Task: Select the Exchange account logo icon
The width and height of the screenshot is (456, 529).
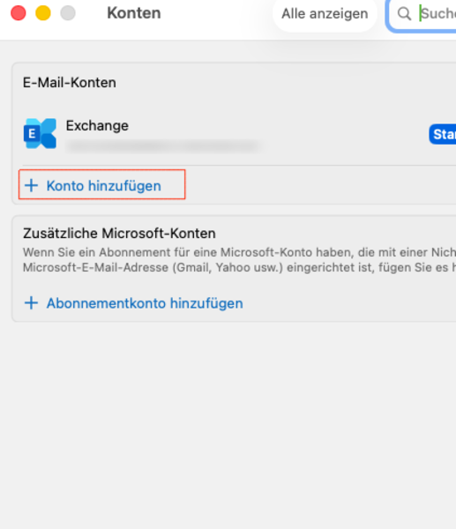Action: 40,134
